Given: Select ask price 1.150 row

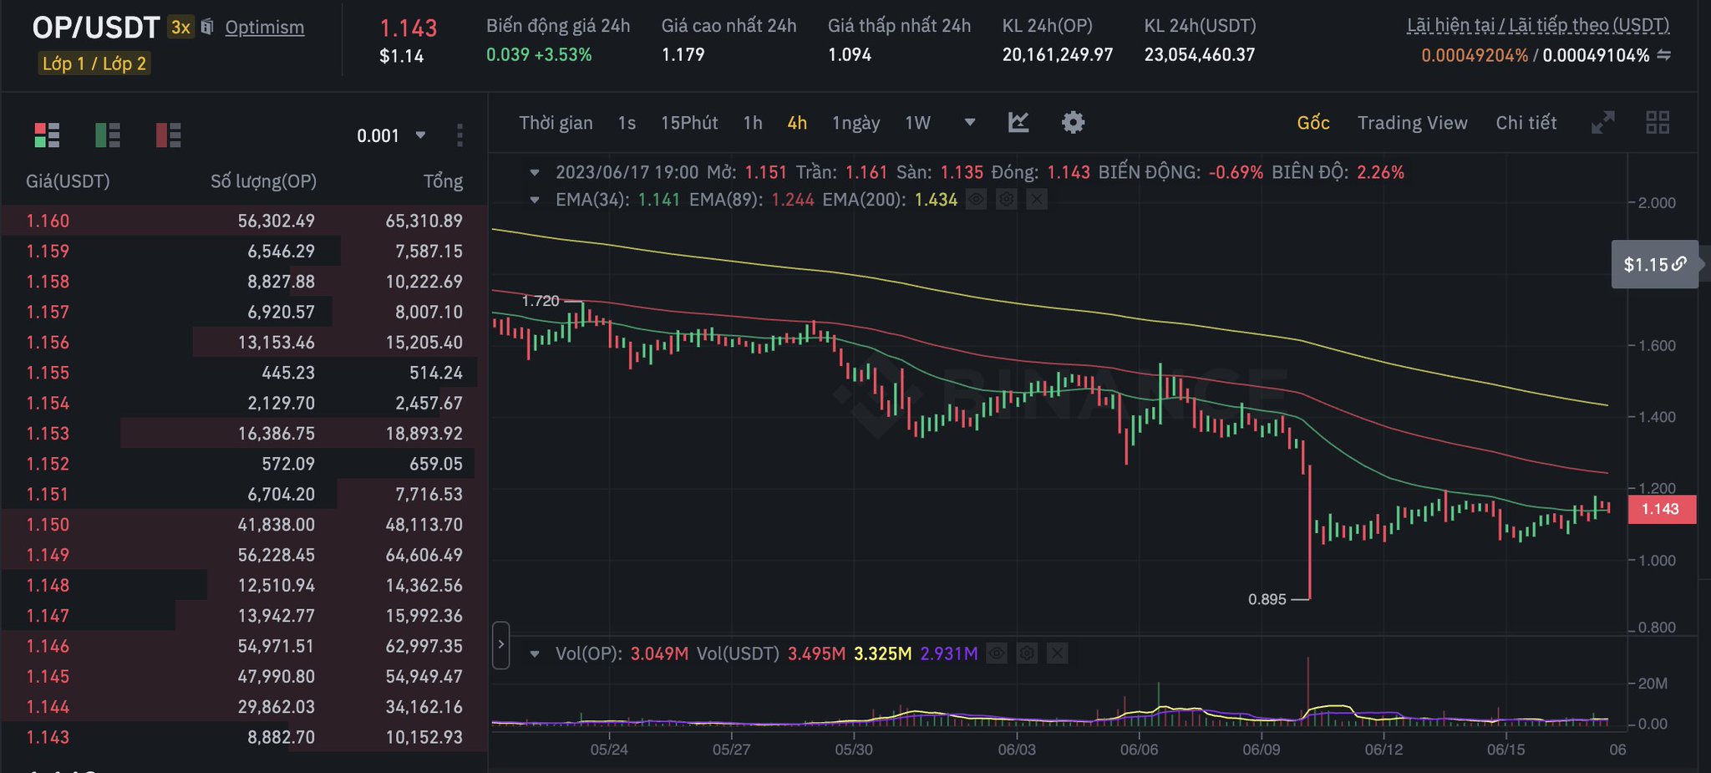Looking at the screenshot, I should pos(244,524).
